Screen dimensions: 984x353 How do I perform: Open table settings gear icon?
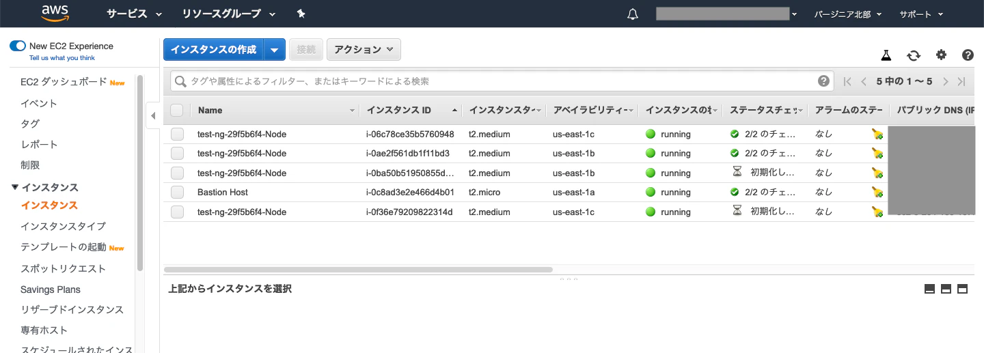point(941,55)
